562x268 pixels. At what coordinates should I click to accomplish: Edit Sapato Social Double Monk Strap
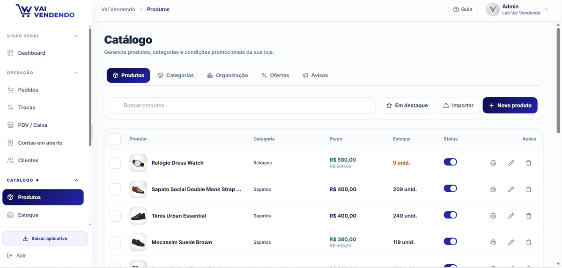pyautogui.click(x=511, y=189)
